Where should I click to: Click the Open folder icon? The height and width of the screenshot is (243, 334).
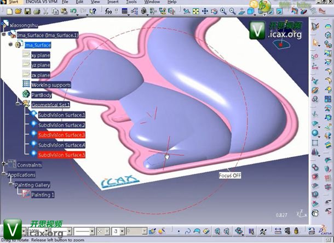coord(19,11)
